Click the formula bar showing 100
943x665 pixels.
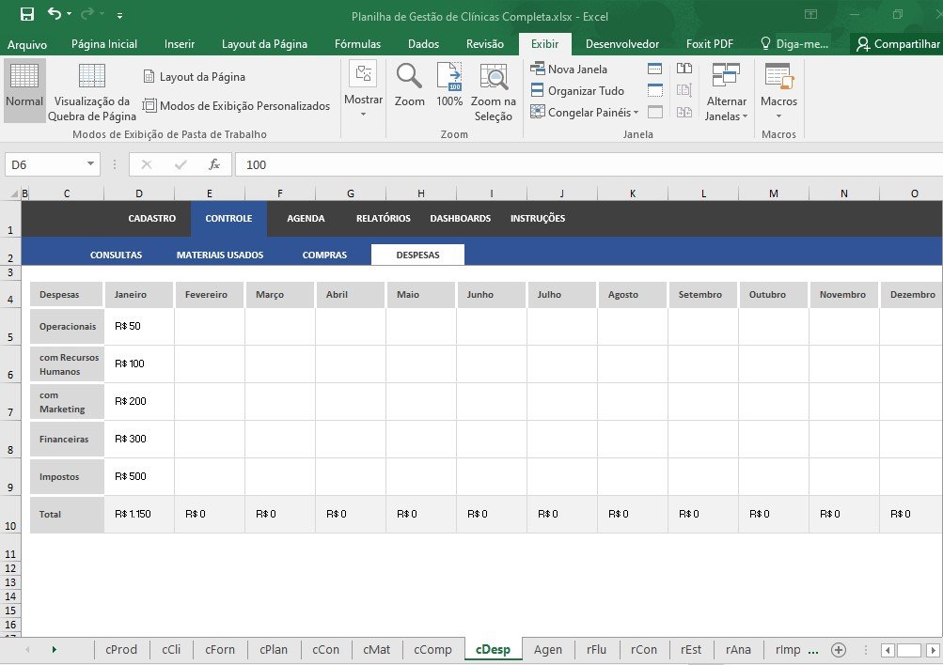pyautogui.click(x=583, y=164)
